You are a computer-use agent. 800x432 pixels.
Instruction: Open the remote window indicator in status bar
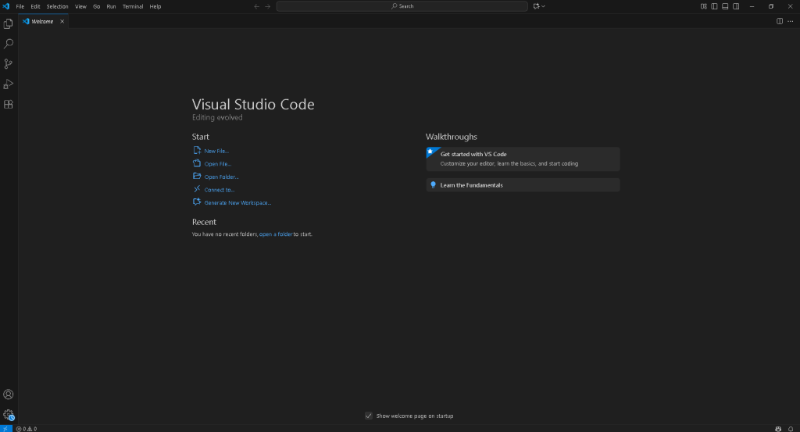click(5, 428)
